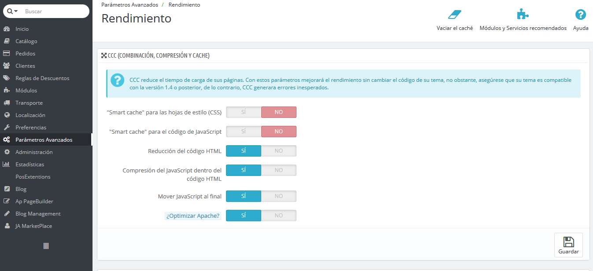Click the Vaciar el caché eraser icon
Image resolution: width=593 pixels, height=271 pixels.
point(455,15)
